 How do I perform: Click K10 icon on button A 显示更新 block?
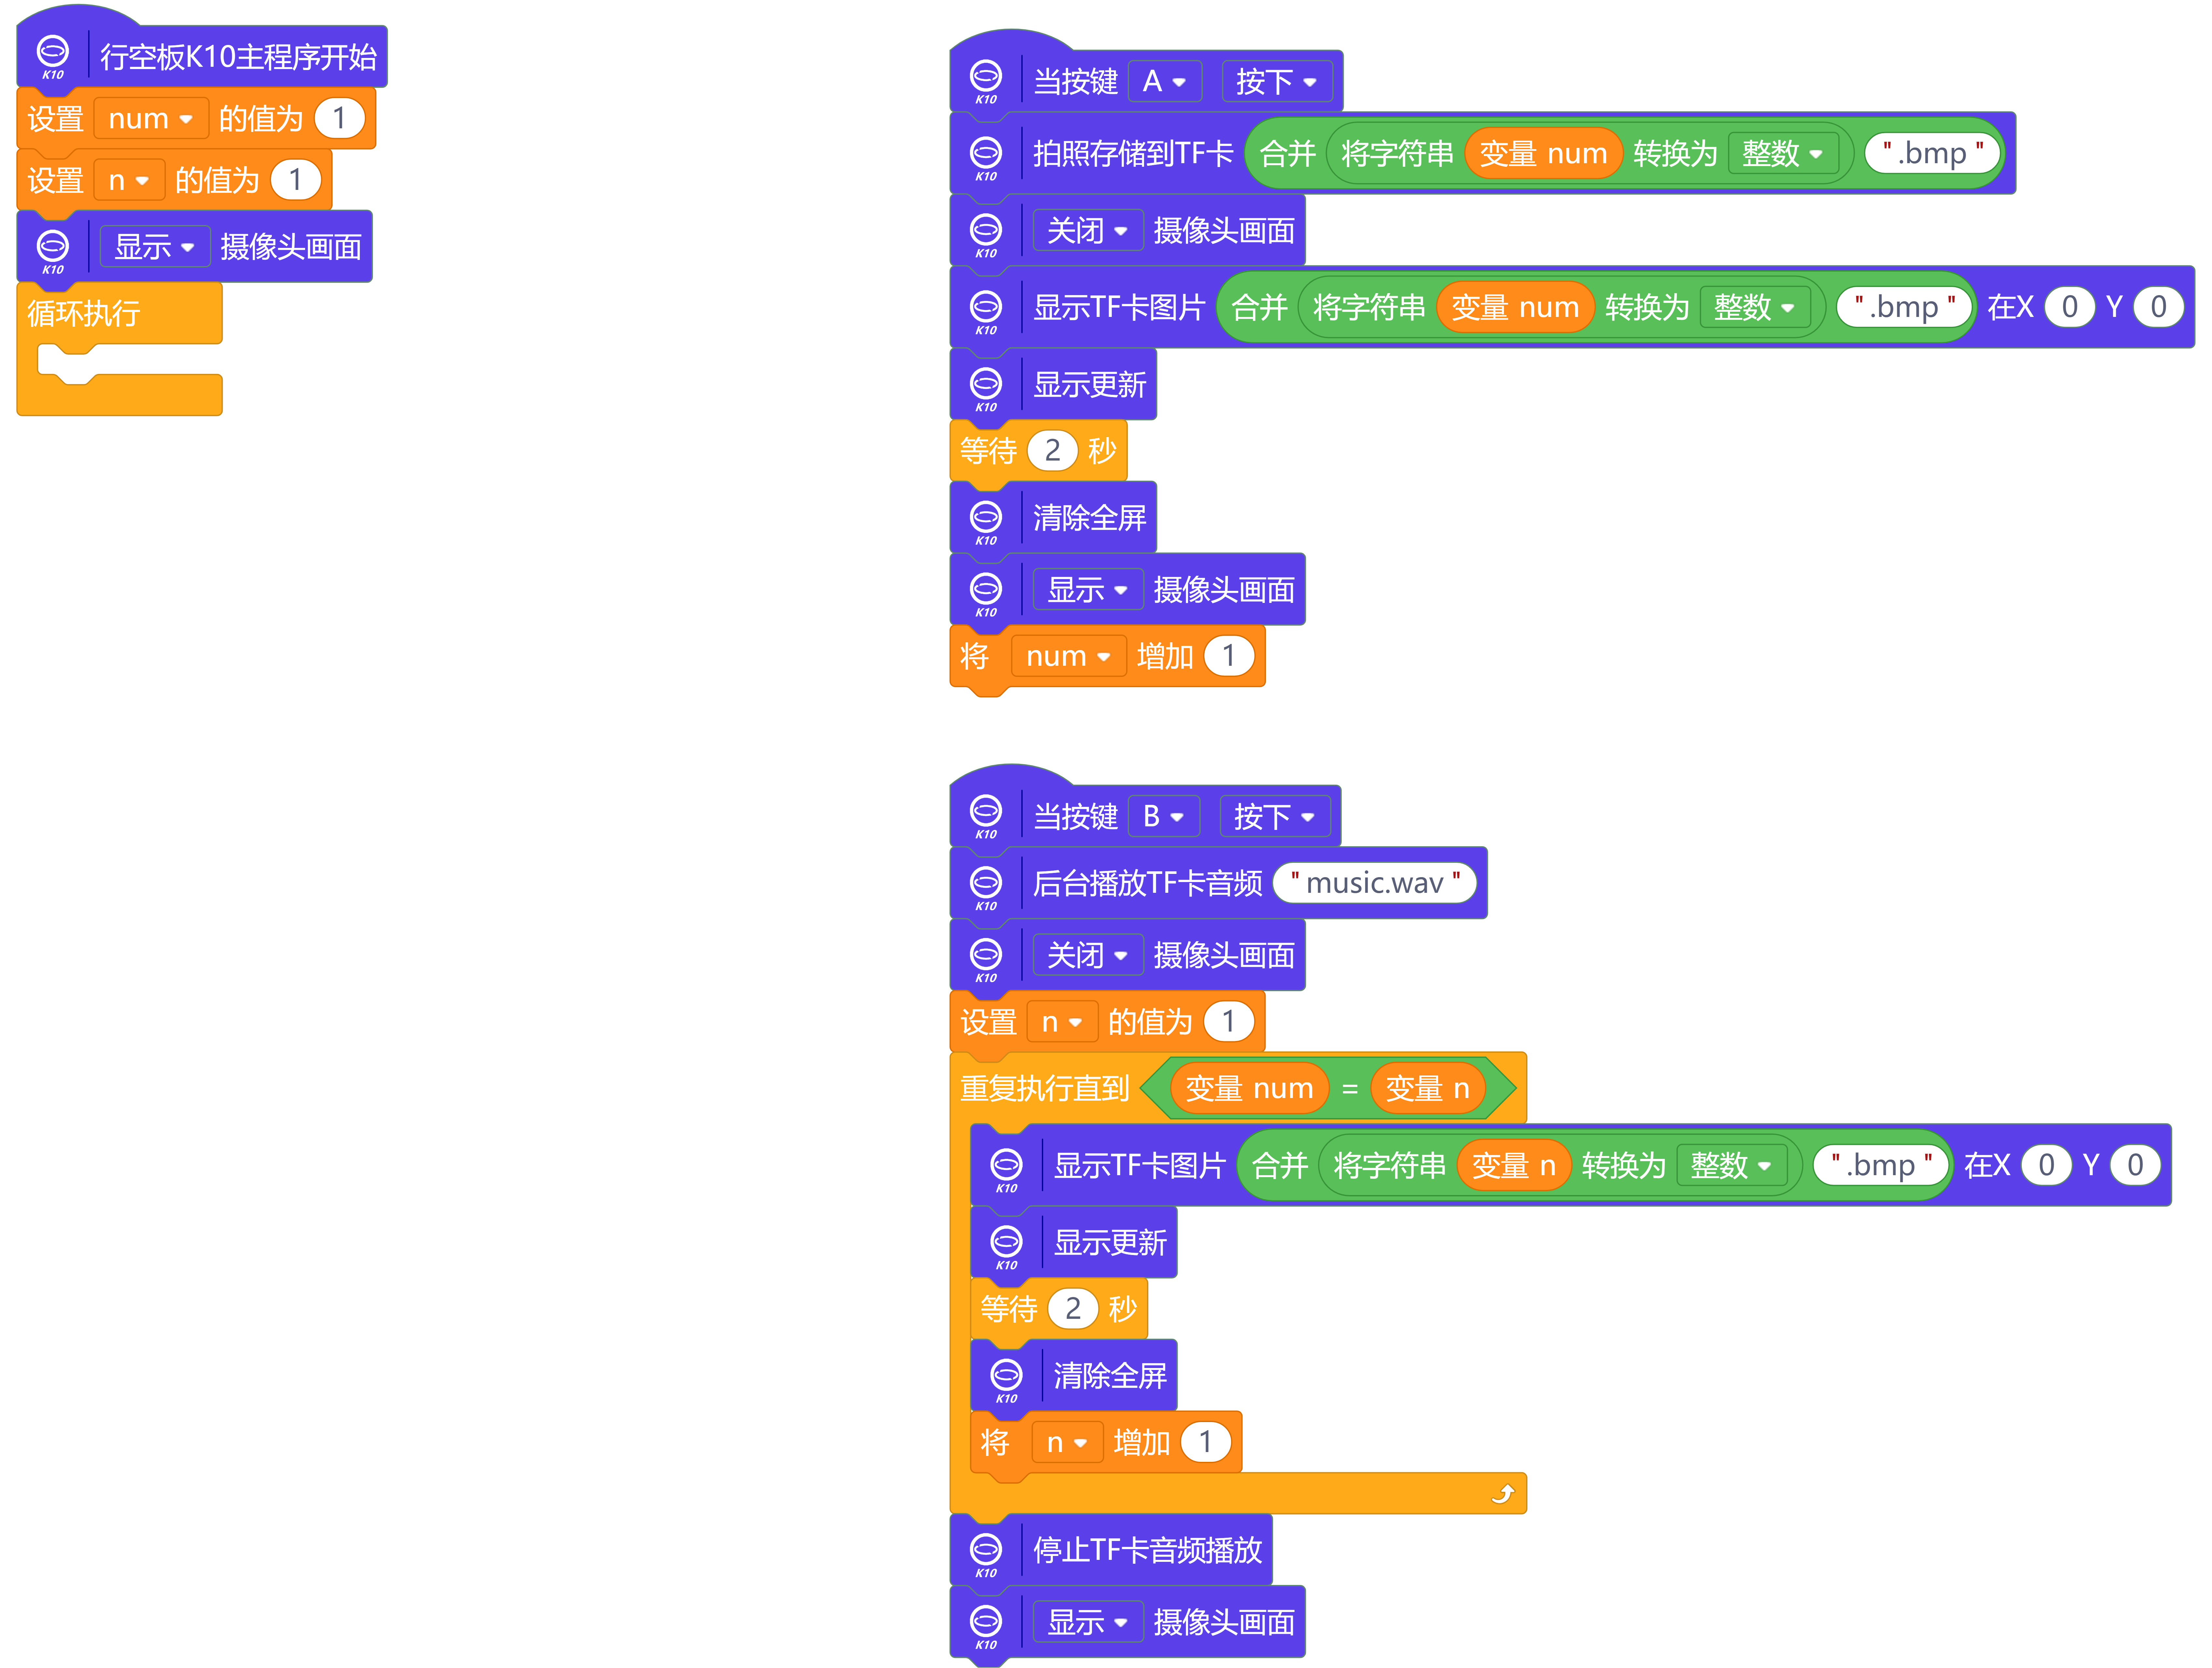(986, 389)
